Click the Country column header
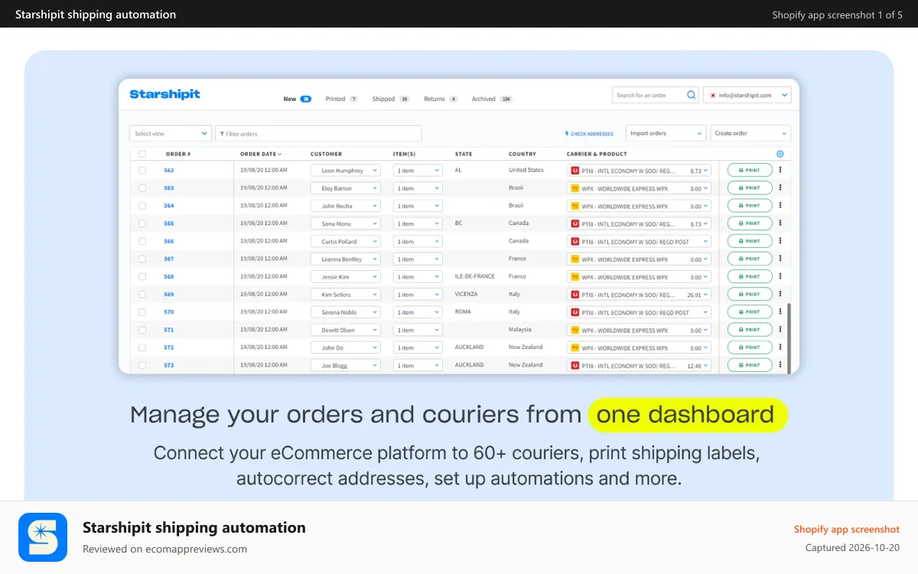The image size is (918, 574). 522,154
